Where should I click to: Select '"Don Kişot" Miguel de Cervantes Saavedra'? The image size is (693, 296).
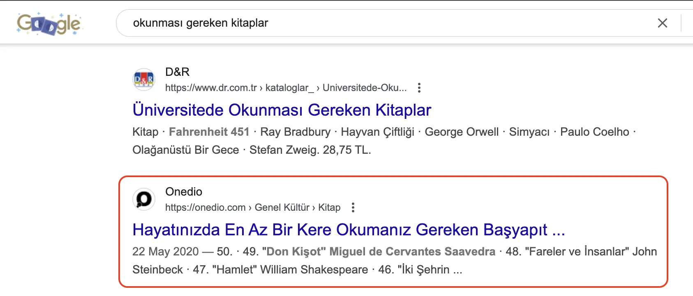379,251
